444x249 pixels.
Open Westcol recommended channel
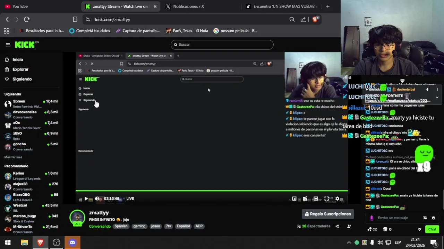31,208
